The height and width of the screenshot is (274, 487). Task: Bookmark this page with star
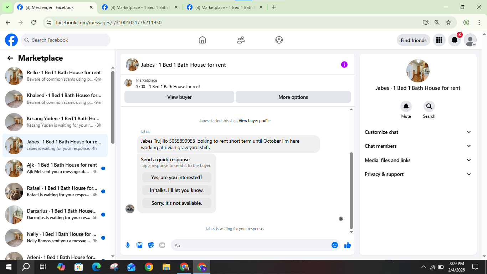448,22
